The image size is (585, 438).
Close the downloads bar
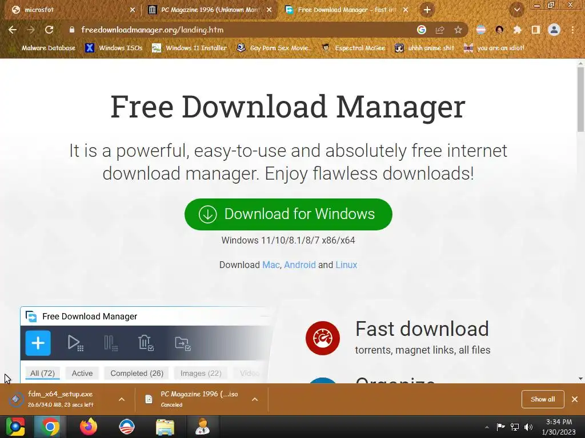pyautogui.click(x=575, y=399)
